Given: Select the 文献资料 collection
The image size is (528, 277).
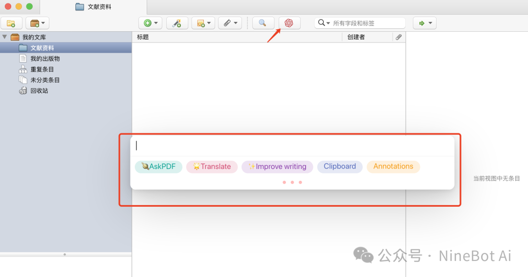Looking at the screenshot, I should 66,48.
